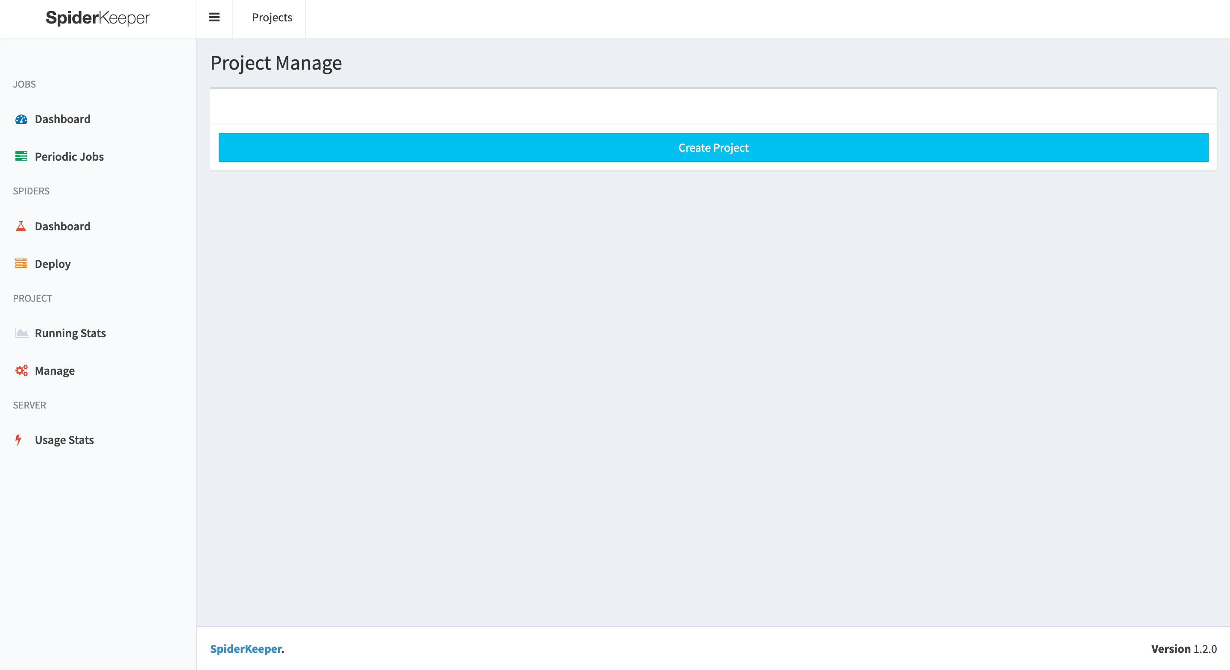Click the Project Manage heading
The image size is (1230, 670).
click(x=276, y=63)
